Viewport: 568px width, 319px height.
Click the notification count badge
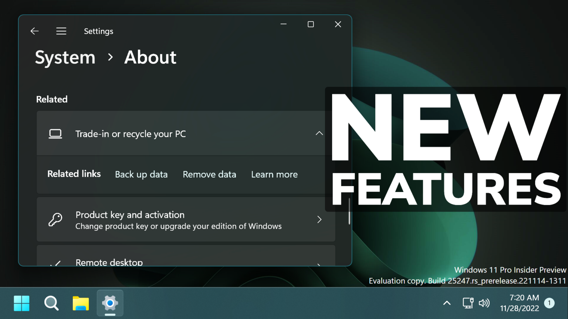click(x=549, y=303)
